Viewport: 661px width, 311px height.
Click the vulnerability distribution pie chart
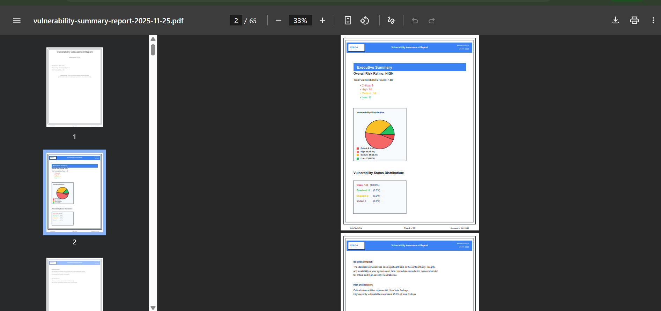click(380, 135)
